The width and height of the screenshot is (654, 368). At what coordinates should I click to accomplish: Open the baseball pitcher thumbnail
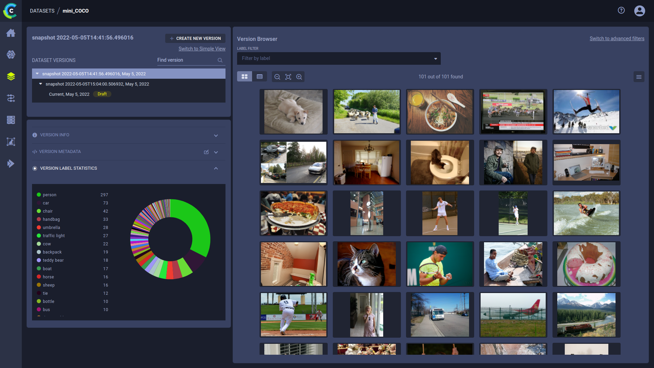click(294, 315)
